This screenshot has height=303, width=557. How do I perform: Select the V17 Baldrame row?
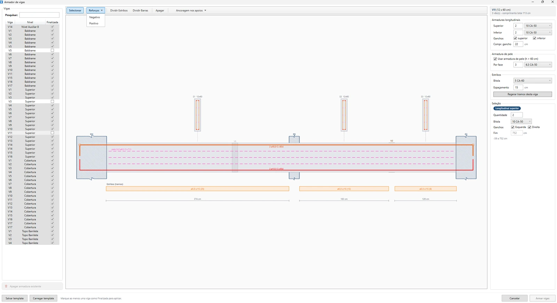[x=32, y=86]
